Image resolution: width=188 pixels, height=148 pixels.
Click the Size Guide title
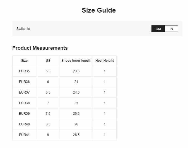point(99,10)
